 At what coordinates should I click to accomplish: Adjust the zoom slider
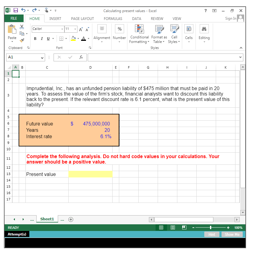click(x=211, y=227)
